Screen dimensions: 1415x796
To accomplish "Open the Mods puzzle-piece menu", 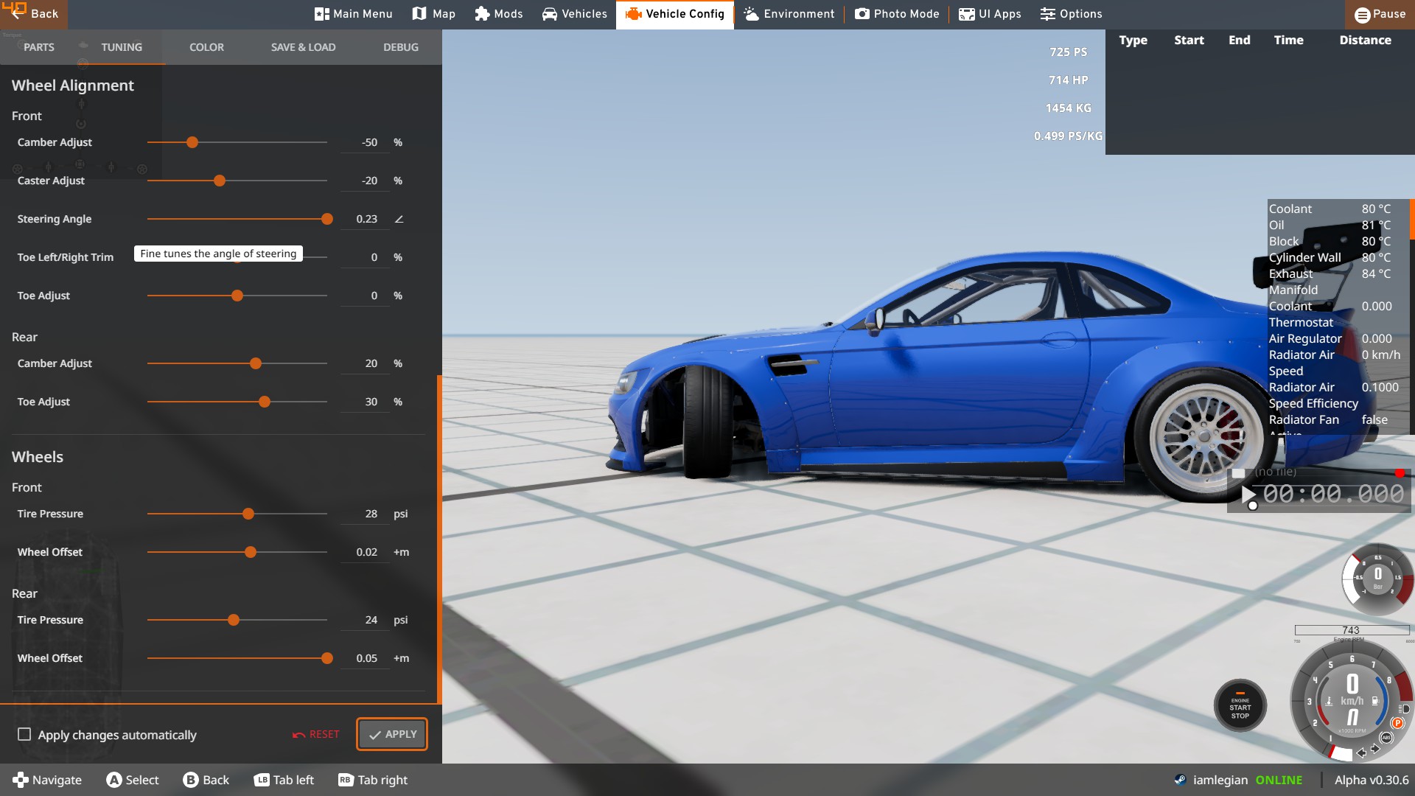I will (x=499, y=14).
